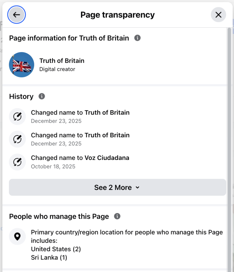Click the topmost Truth of Britain name-change icon
Image resolution: width=234 pixels, height=272 pixels.
tap(17, 117)
